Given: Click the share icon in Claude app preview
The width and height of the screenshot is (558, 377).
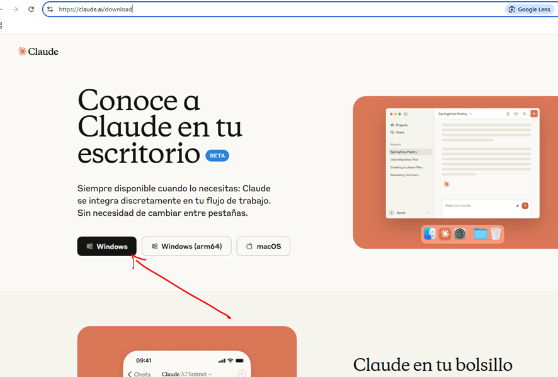Looking at the screenshot, I should 508,114.
